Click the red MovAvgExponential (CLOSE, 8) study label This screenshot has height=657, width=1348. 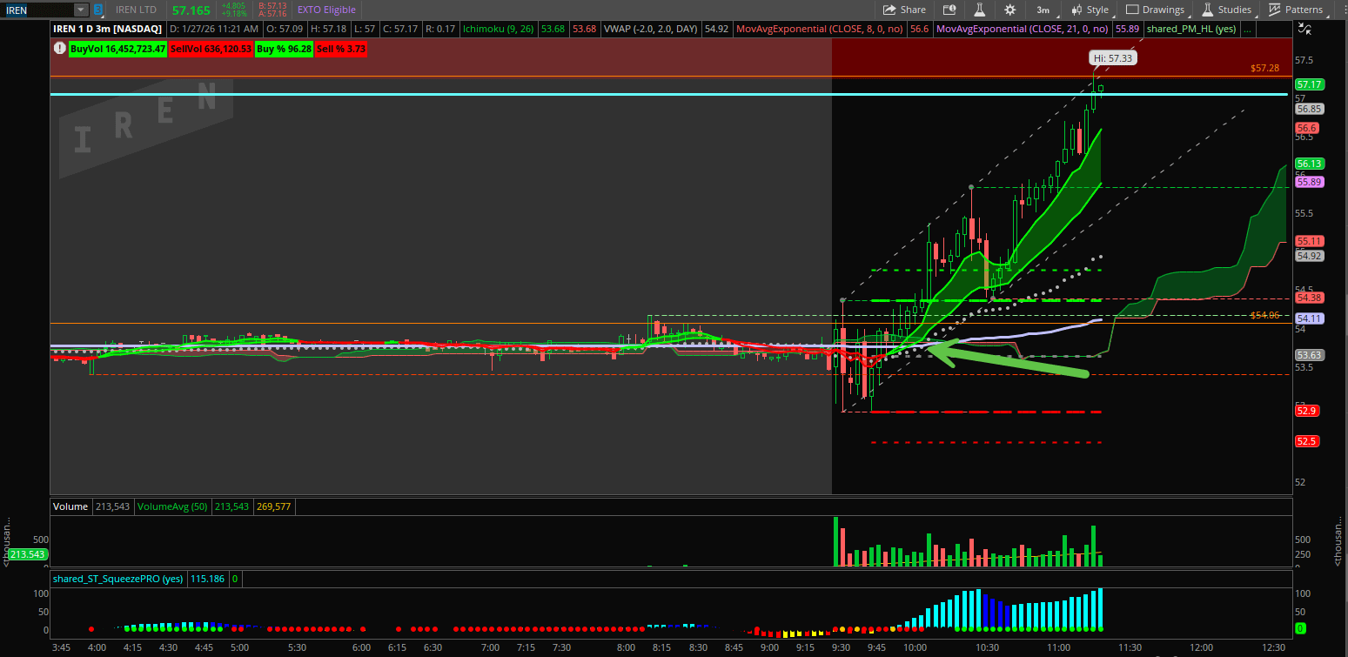coord(819,29)
